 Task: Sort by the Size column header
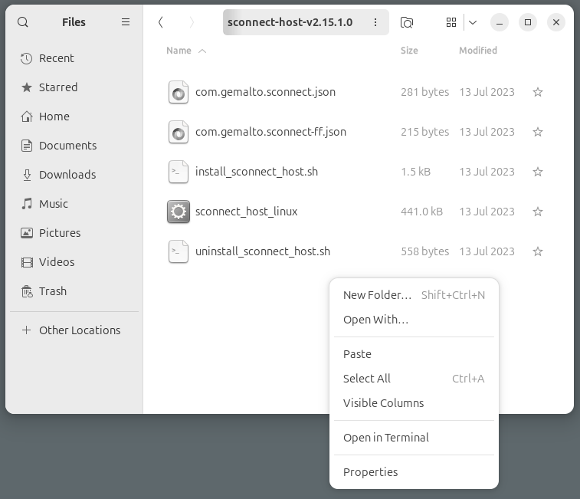click(x=409, y=51)
